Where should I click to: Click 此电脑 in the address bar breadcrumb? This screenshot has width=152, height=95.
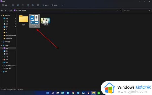tap(20, 10)
